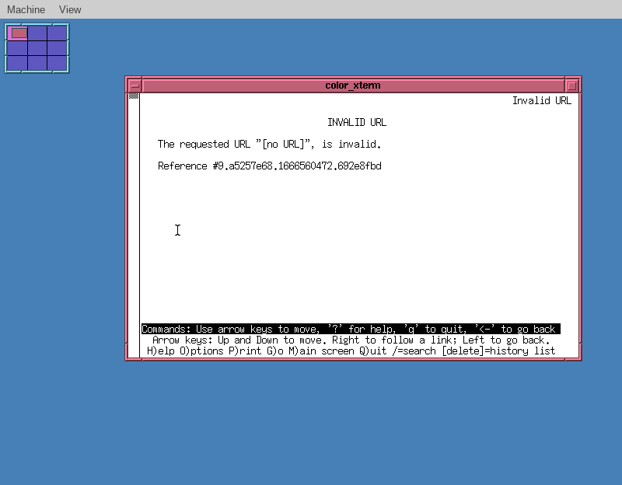Click the "Arrow keys: Up and Down" help line
The width and height of the screenshot is (622, 485).
pyautogui.click(x=351, y=340)
